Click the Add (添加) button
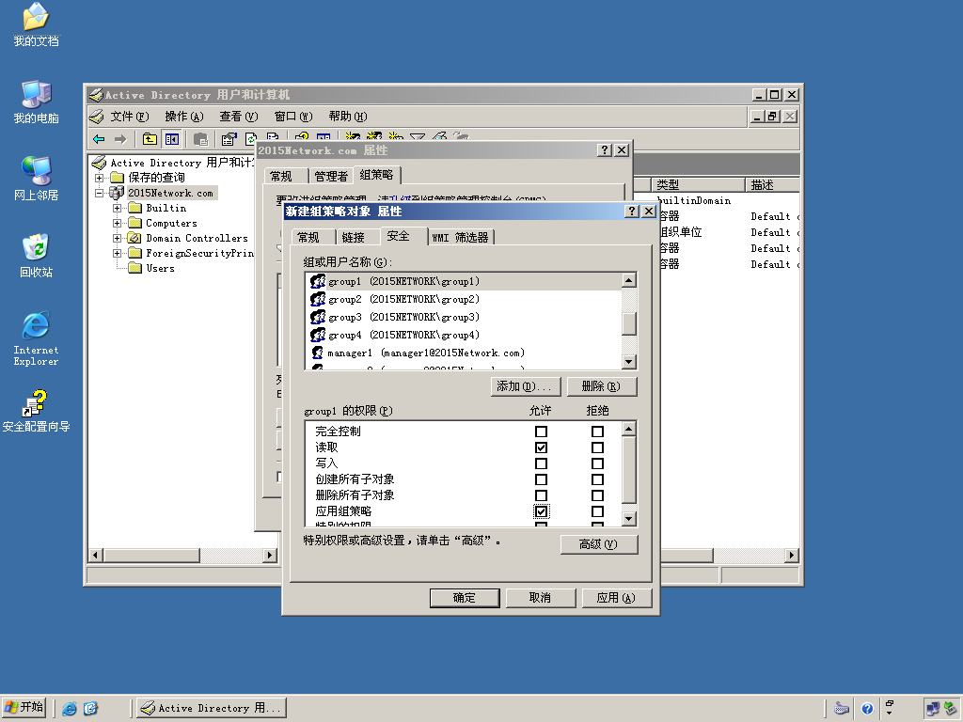 point(525,386)
